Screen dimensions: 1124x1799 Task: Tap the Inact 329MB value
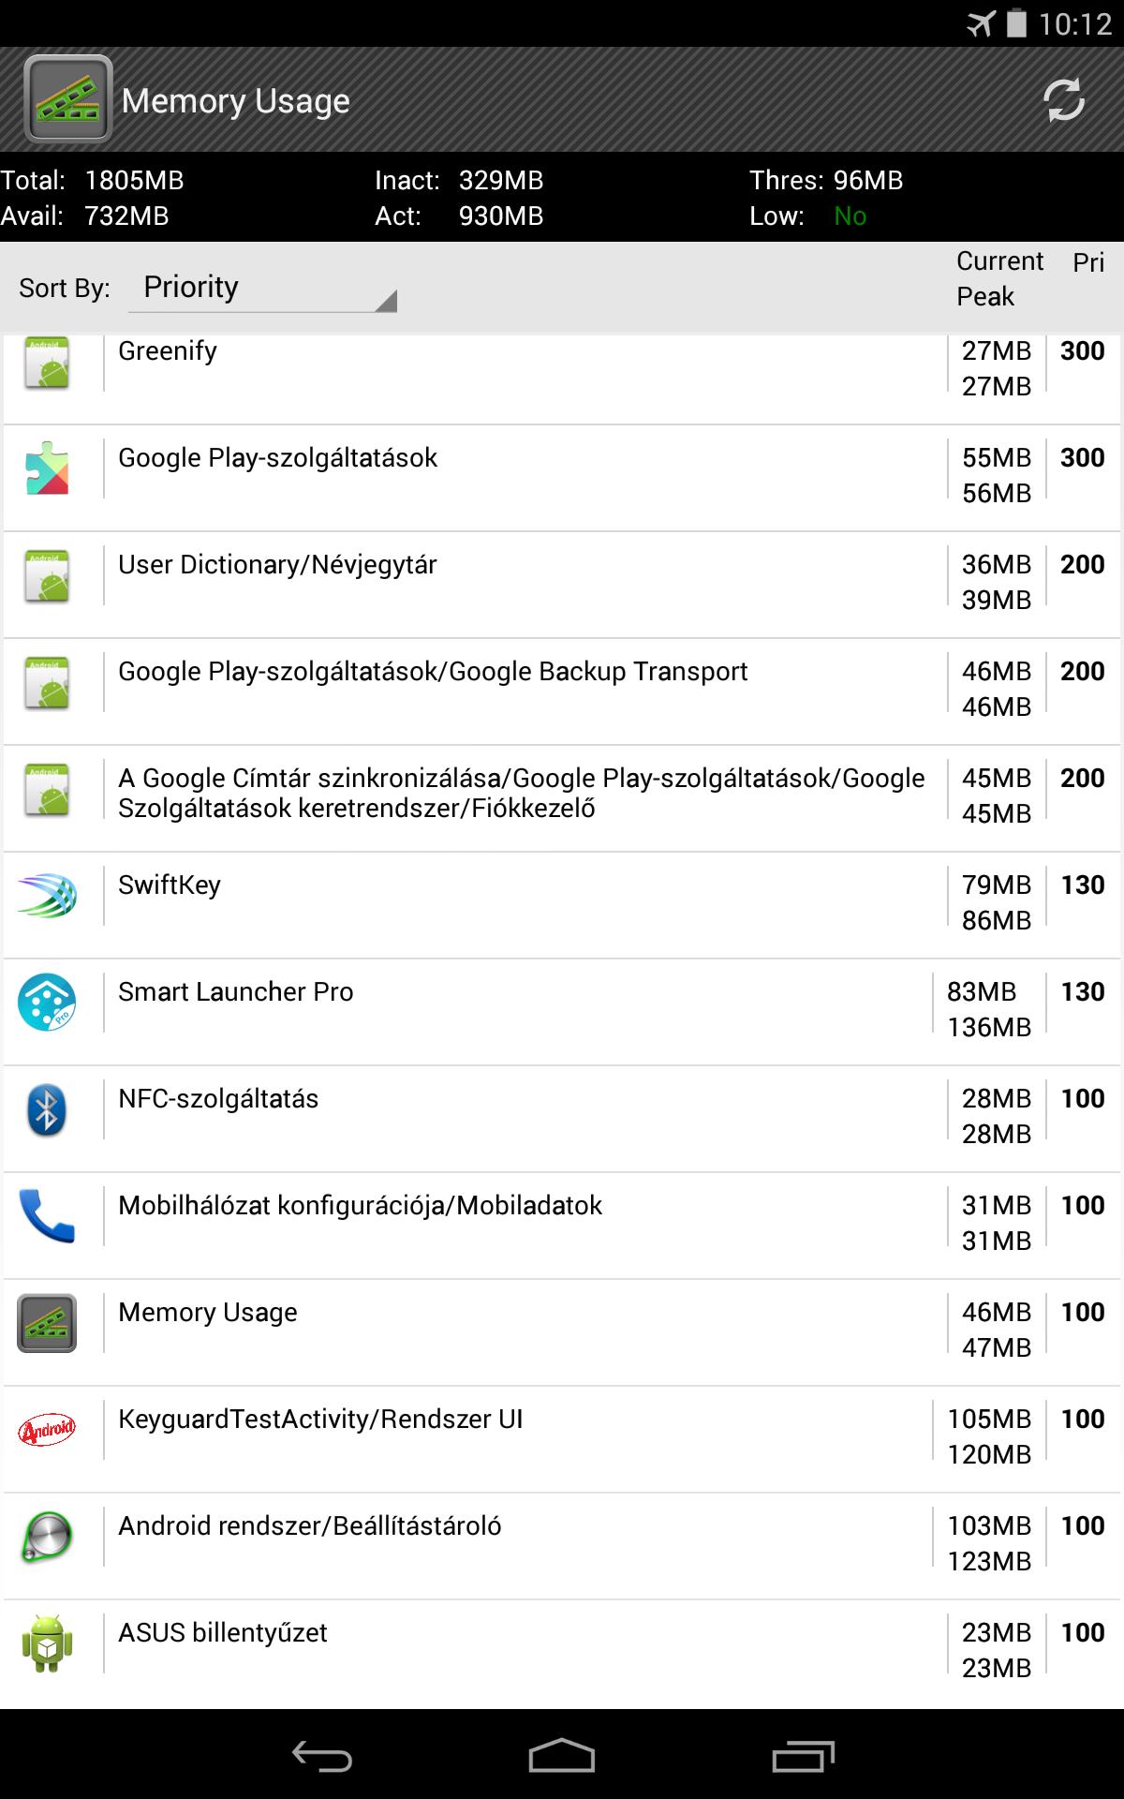[x=501, y=180]
